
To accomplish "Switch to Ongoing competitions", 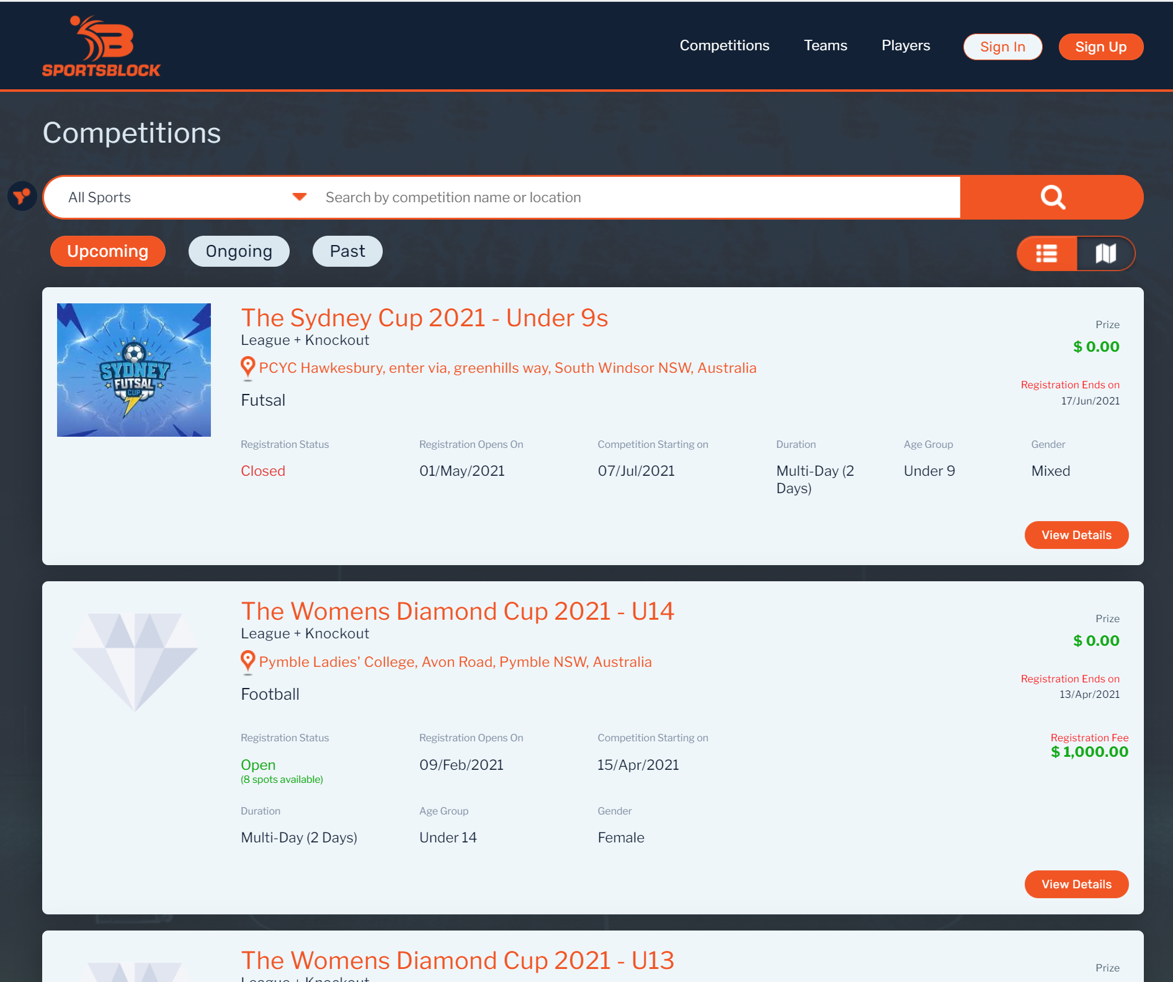I will coord(238,251).
